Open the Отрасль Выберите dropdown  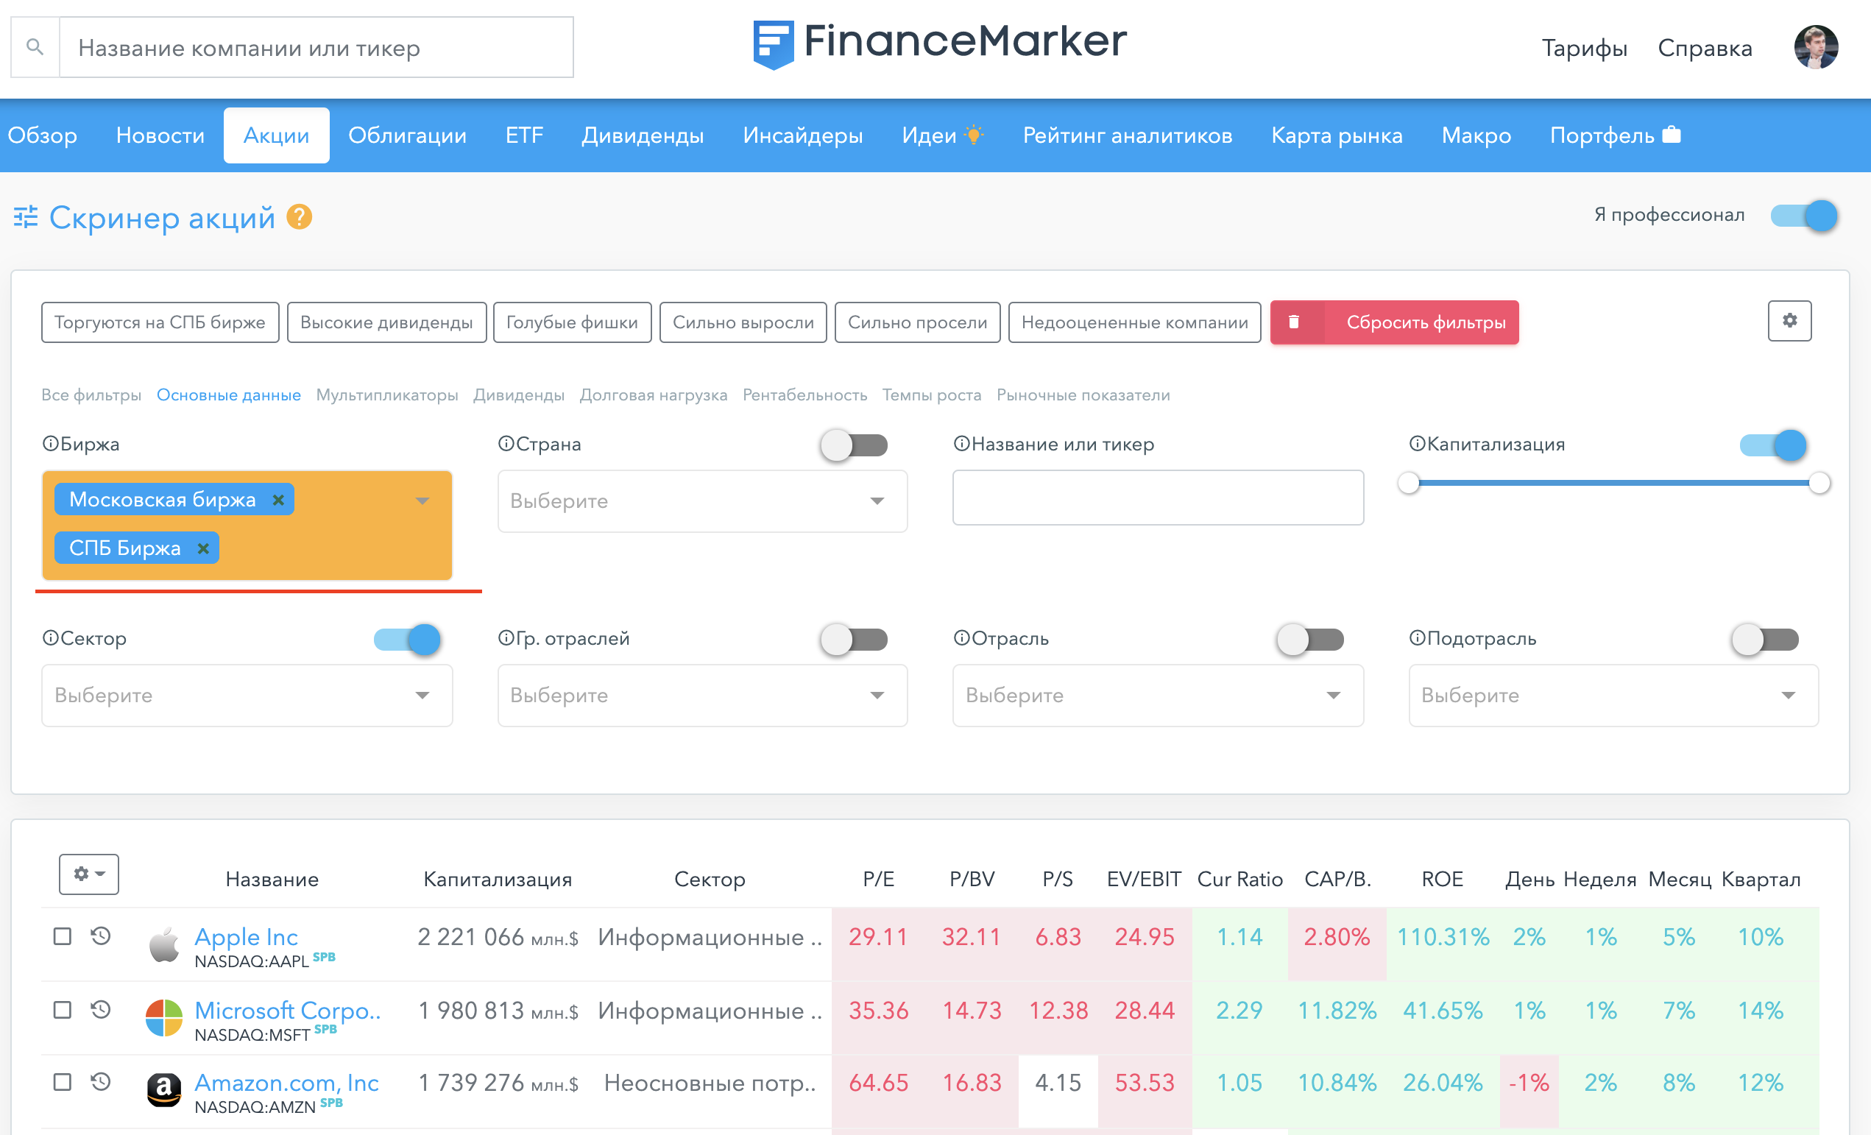tap(1158, 696)
